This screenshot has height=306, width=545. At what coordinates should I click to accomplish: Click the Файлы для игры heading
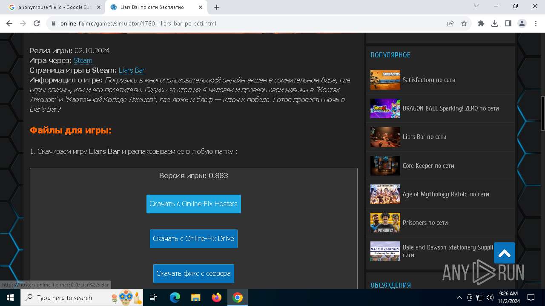(71, 130)
